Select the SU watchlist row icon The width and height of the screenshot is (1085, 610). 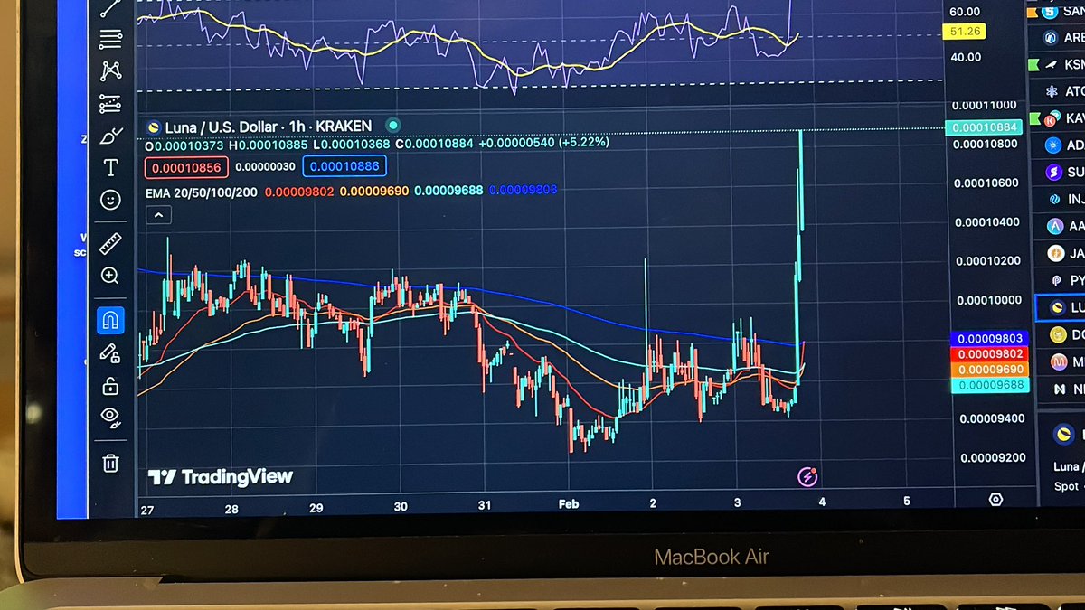click(x=1053, y=172)
